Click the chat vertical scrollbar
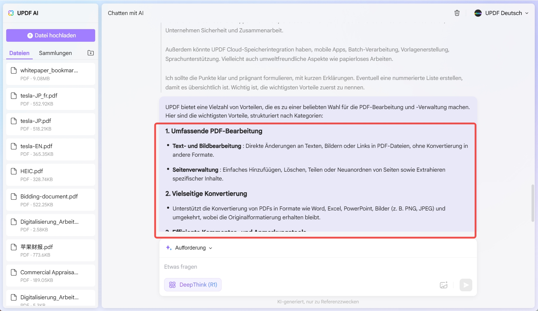The height and width of the screenshot is (311, 538). (532, 203)
